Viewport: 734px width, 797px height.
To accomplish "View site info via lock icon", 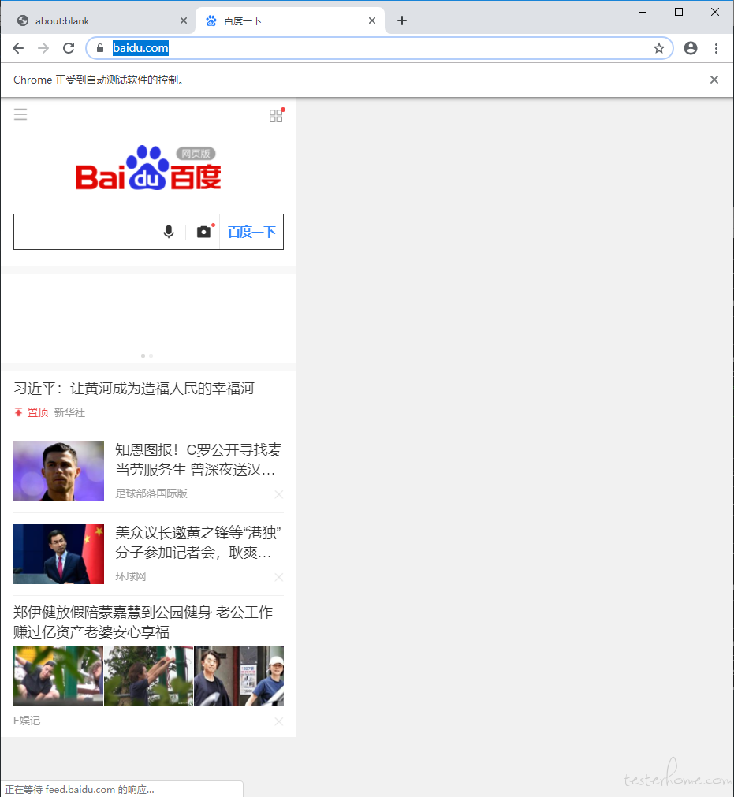I will tap(100, 48).
